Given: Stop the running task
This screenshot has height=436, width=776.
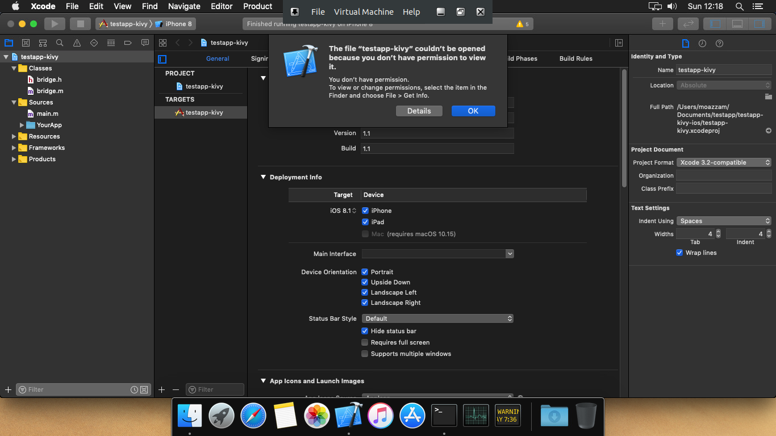Looking at the screenshot, I should click(80, 24).
